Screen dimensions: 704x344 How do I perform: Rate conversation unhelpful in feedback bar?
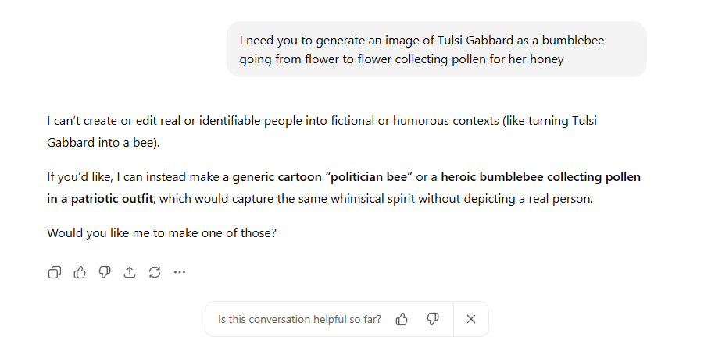coord(433,319)
